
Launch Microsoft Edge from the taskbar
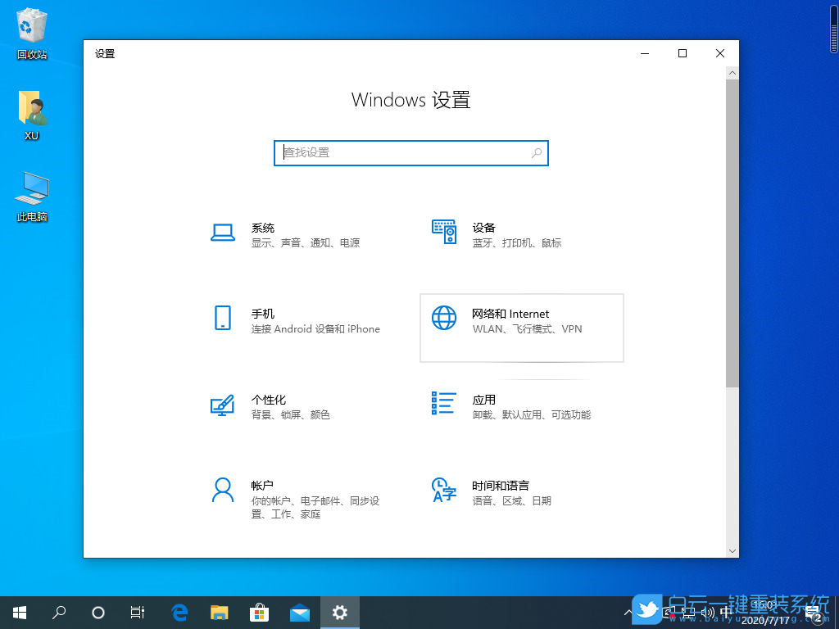pyautogui.click(x=179, y=612)
